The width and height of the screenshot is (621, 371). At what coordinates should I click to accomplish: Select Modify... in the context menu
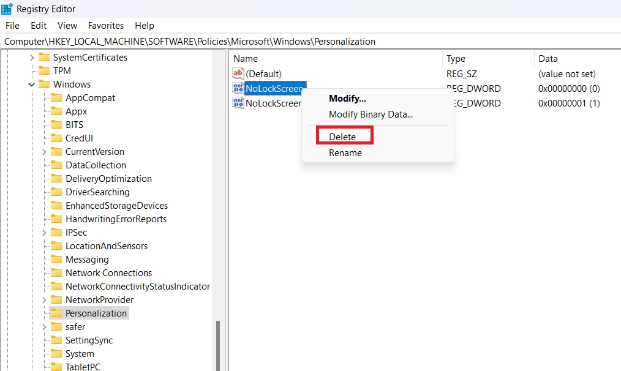(x=347, y=98)
